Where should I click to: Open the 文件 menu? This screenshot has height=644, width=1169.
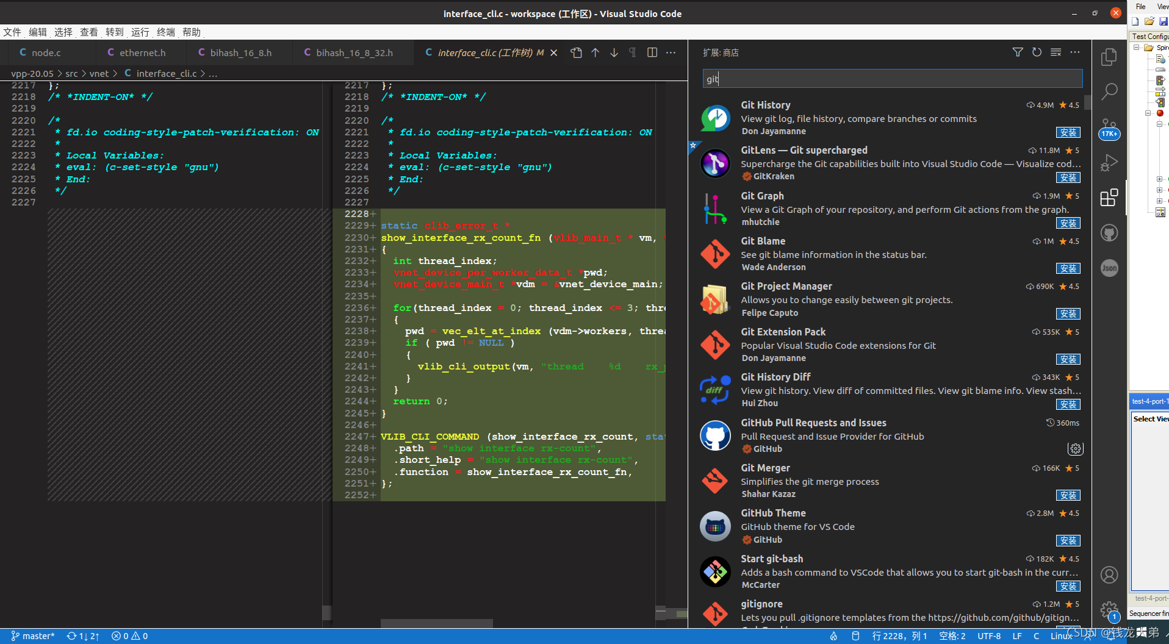click(12, 32)
